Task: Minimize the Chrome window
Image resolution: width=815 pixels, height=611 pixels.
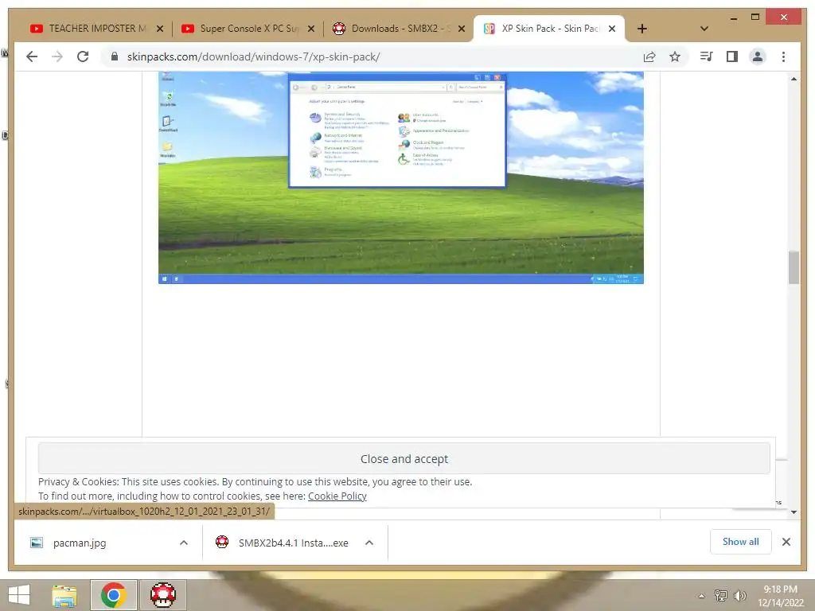Action: point(733,18)
